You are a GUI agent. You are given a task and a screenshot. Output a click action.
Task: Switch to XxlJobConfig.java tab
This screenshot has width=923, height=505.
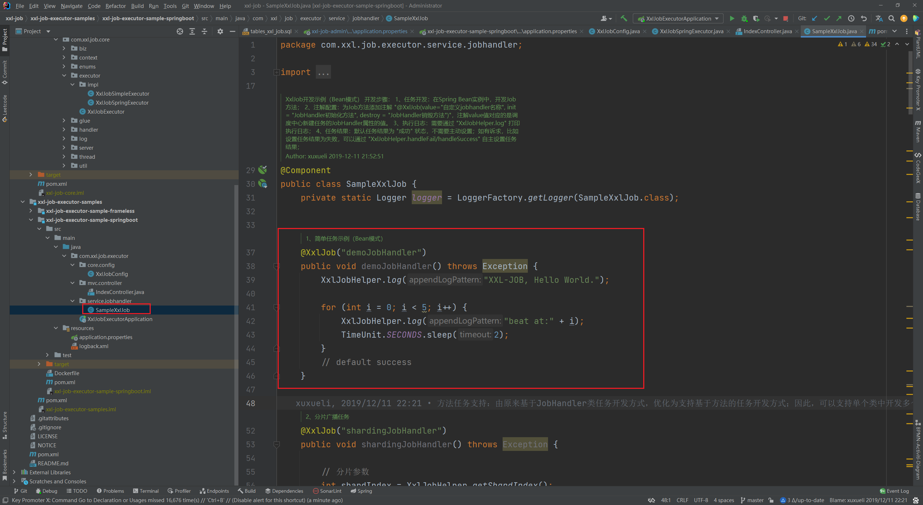(618, 31)
